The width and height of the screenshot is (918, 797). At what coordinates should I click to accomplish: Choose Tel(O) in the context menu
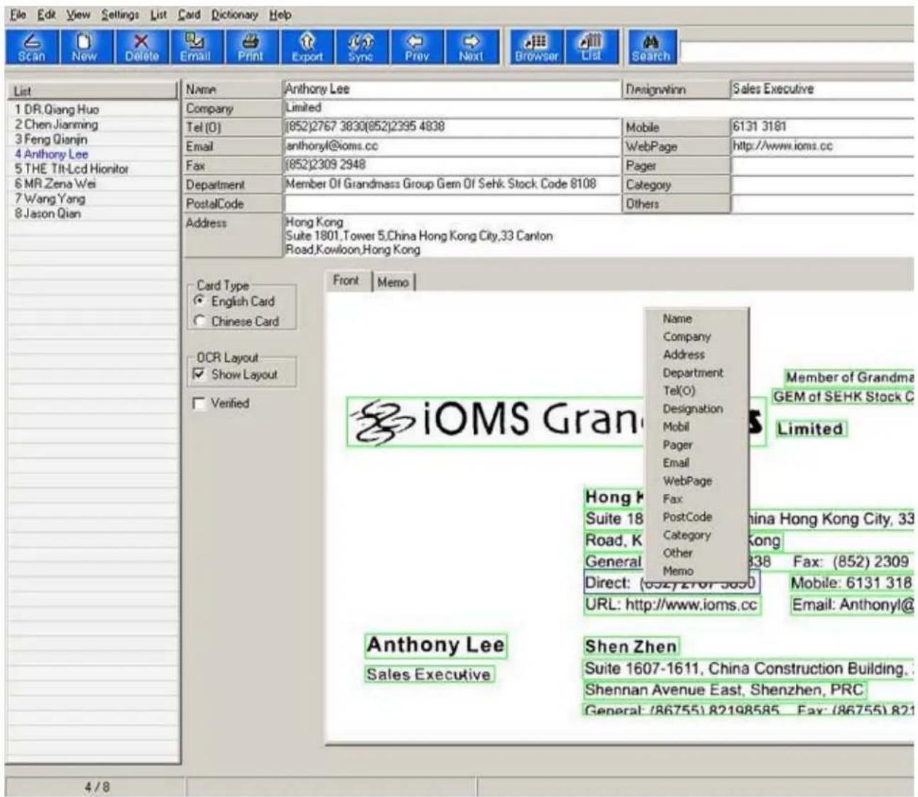696,390
